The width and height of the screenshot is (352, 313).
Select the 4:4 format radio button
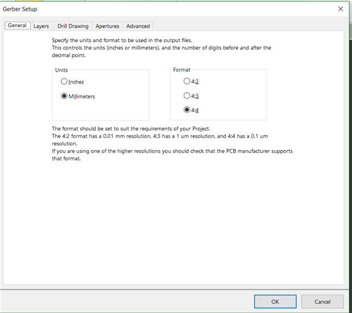[187, 110]
